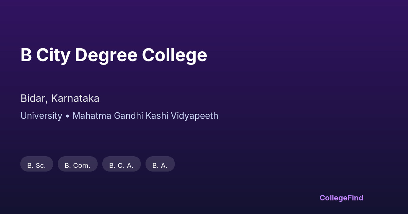This screenshot has width=408, height=214.
Task: Click the word Karnataka in the location
Action: 75,99
